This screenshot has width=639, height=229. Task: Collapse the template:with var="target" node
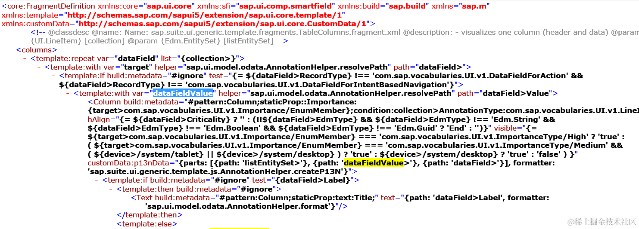pyautogui.click(x=40, y=67)
